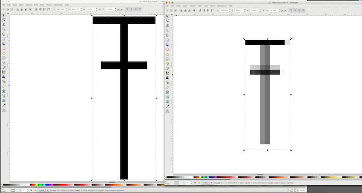362x193 pixels.
Task: Open Edit menu in document 4 window
Action: (172, 6)
